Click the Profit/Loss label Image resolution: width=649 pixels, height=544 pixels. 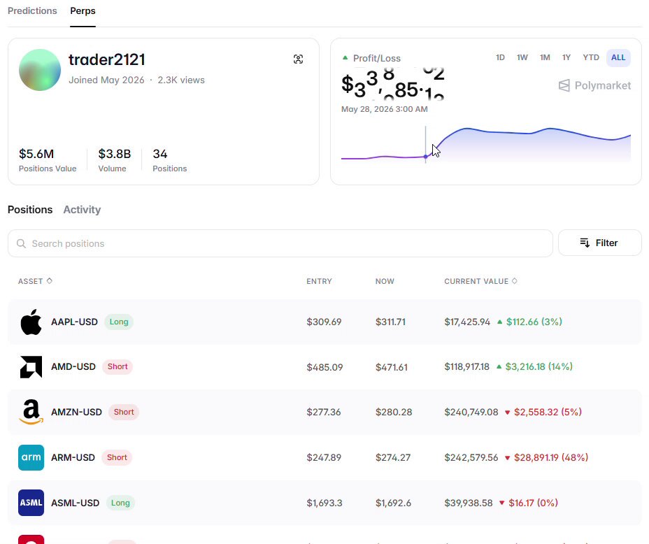tap(377, 58)
